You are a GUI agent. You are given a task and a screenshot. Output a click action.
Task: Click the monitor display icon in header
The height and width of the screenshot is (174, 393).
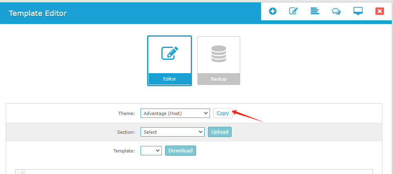point(358,11)
